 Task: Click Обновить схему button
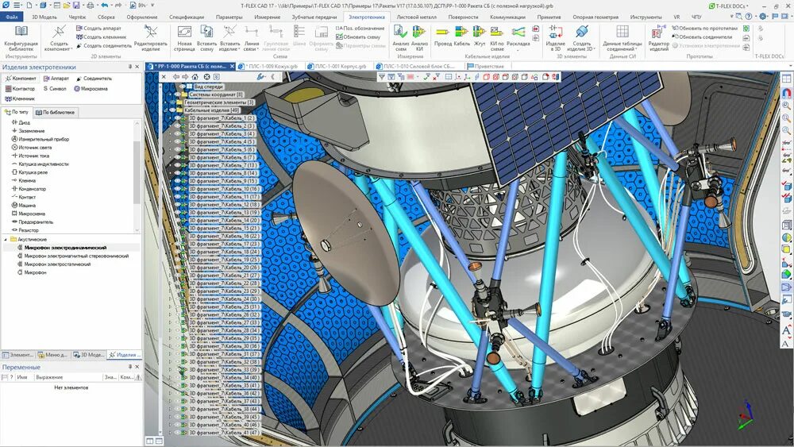[x=358, y=37]
